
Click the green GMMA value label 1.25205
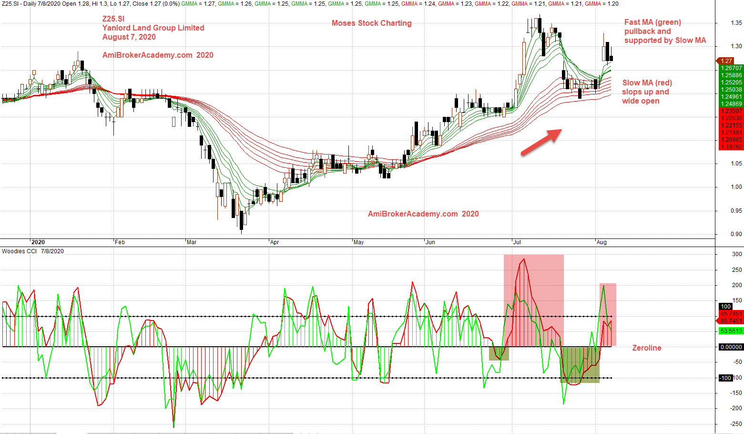[x=731, y=83]
